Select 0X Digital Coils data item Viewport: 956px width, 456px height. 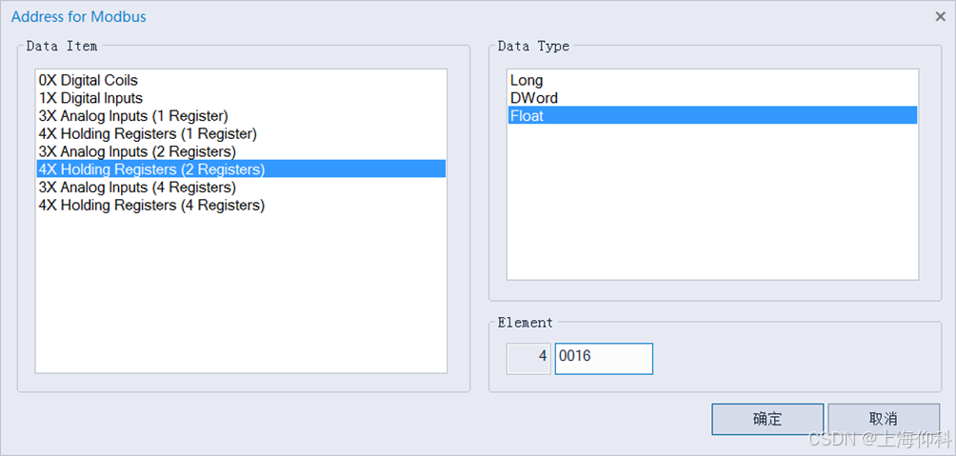pyautogui.click(x=89, y=80)
